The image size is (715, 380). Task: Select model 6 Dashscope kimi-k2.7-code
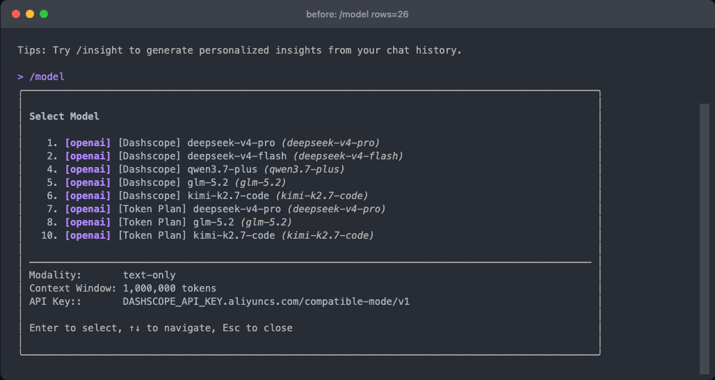[207, 196]
